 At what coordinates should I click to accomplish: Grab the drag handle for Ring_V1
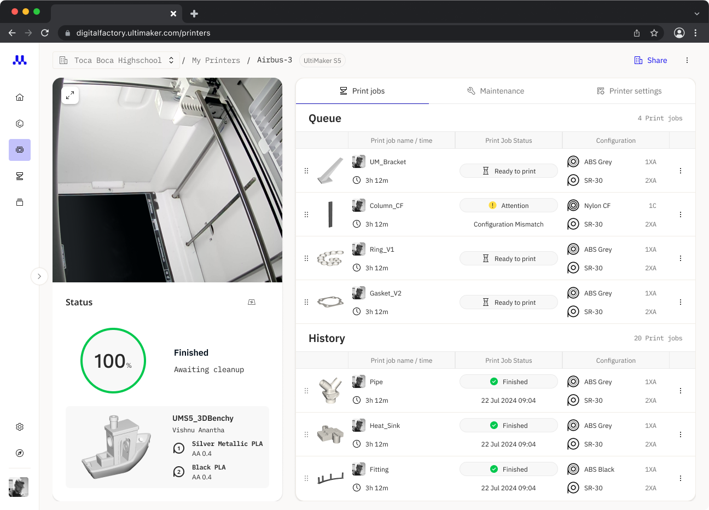click(306, 258)
